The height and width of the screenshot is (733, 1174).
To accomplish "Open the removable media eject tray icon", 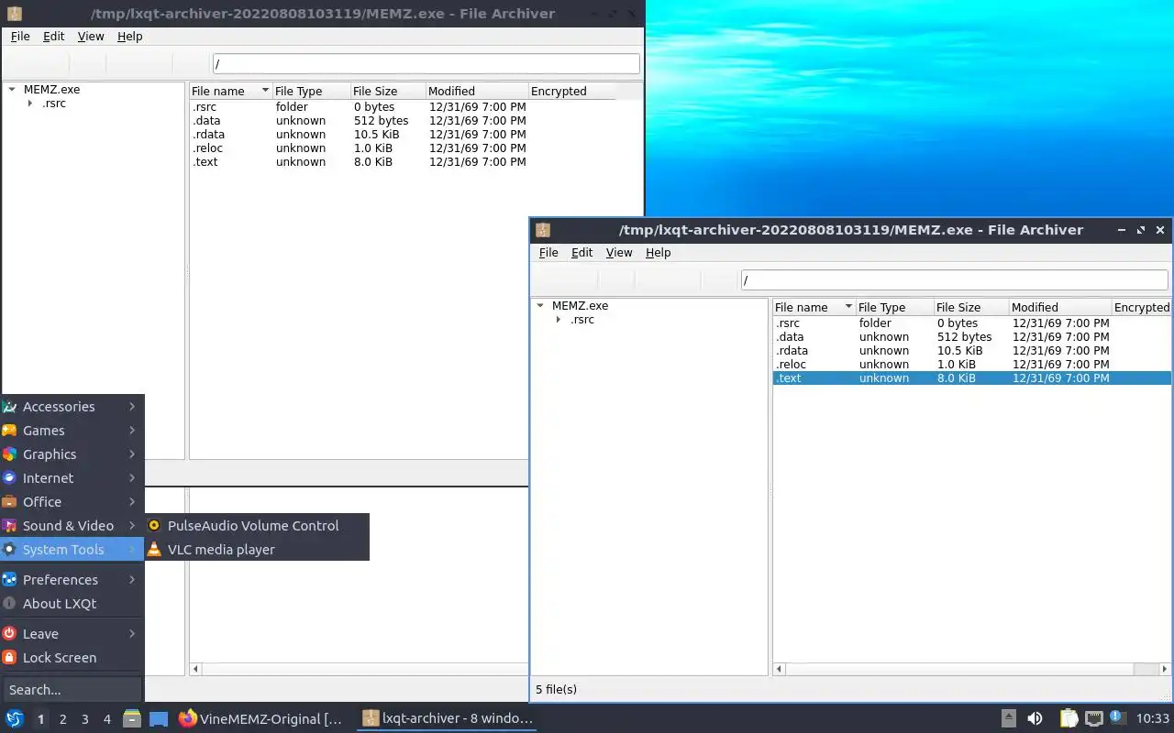I will point(1008,719).
